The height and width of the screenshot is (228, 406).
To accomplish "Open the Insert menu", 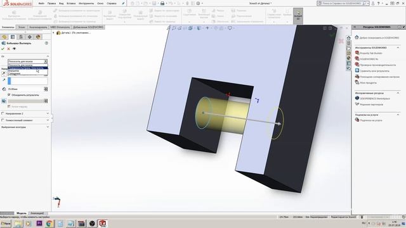I will (x=71, y=4).
